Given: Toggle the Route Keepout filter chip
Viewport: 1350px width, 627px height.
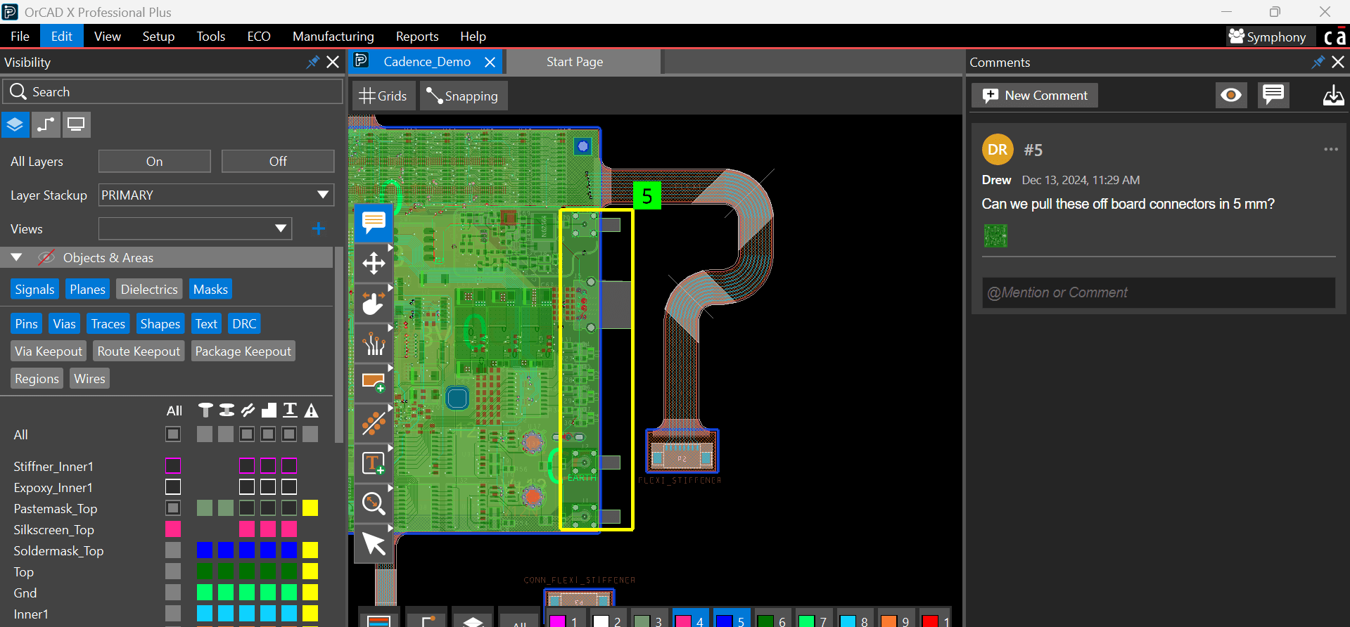Looking at the screenshot, I should tap(139, 351).
